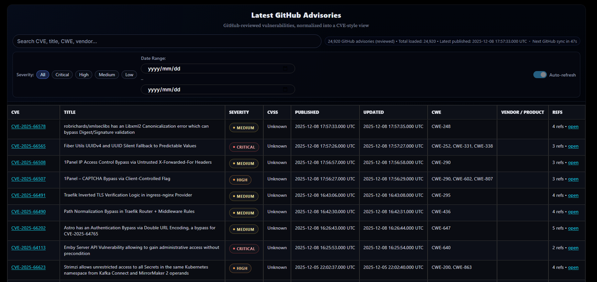Open refs for CVE-2025-66202 row
This screenshot has height=282, width=597.
(573, 228)
